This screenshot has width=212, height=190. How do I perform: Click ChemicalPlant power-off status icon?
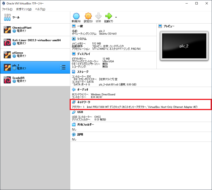coord(14,31)
